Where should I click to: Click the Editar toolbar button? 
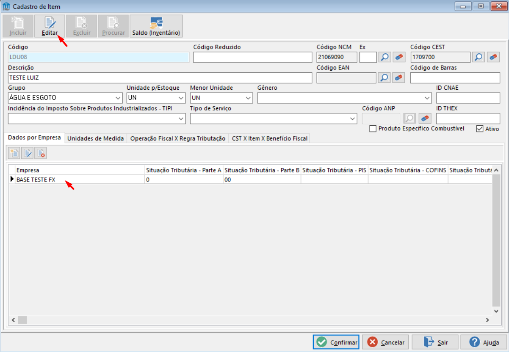point(50,26)
